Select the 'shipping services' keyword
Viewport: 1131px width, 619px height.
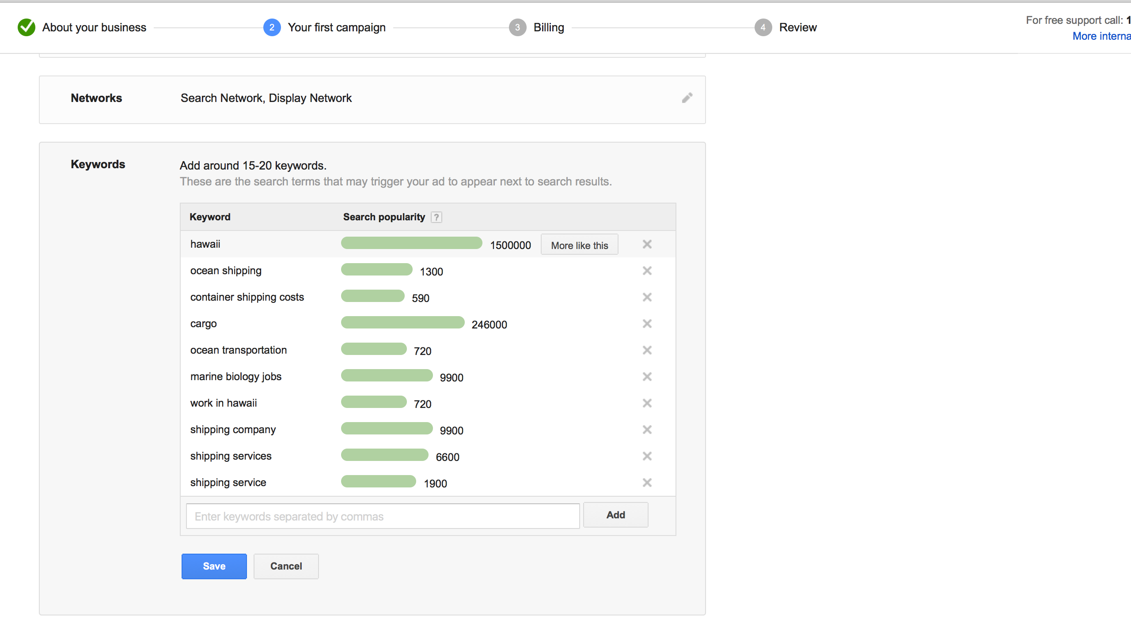[x=231, y=456]
